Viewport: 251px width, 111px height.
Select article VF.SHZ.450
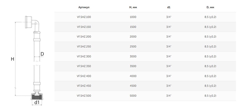pos(84,86)
